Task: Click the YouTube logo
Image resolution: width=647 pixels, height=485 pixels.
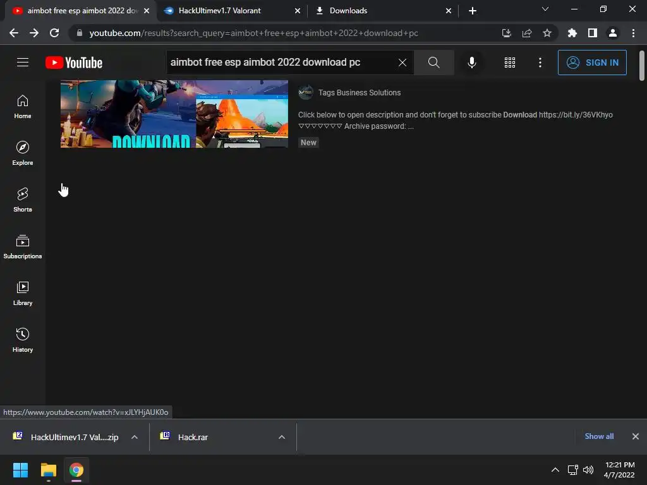Action: pos(74,63)
